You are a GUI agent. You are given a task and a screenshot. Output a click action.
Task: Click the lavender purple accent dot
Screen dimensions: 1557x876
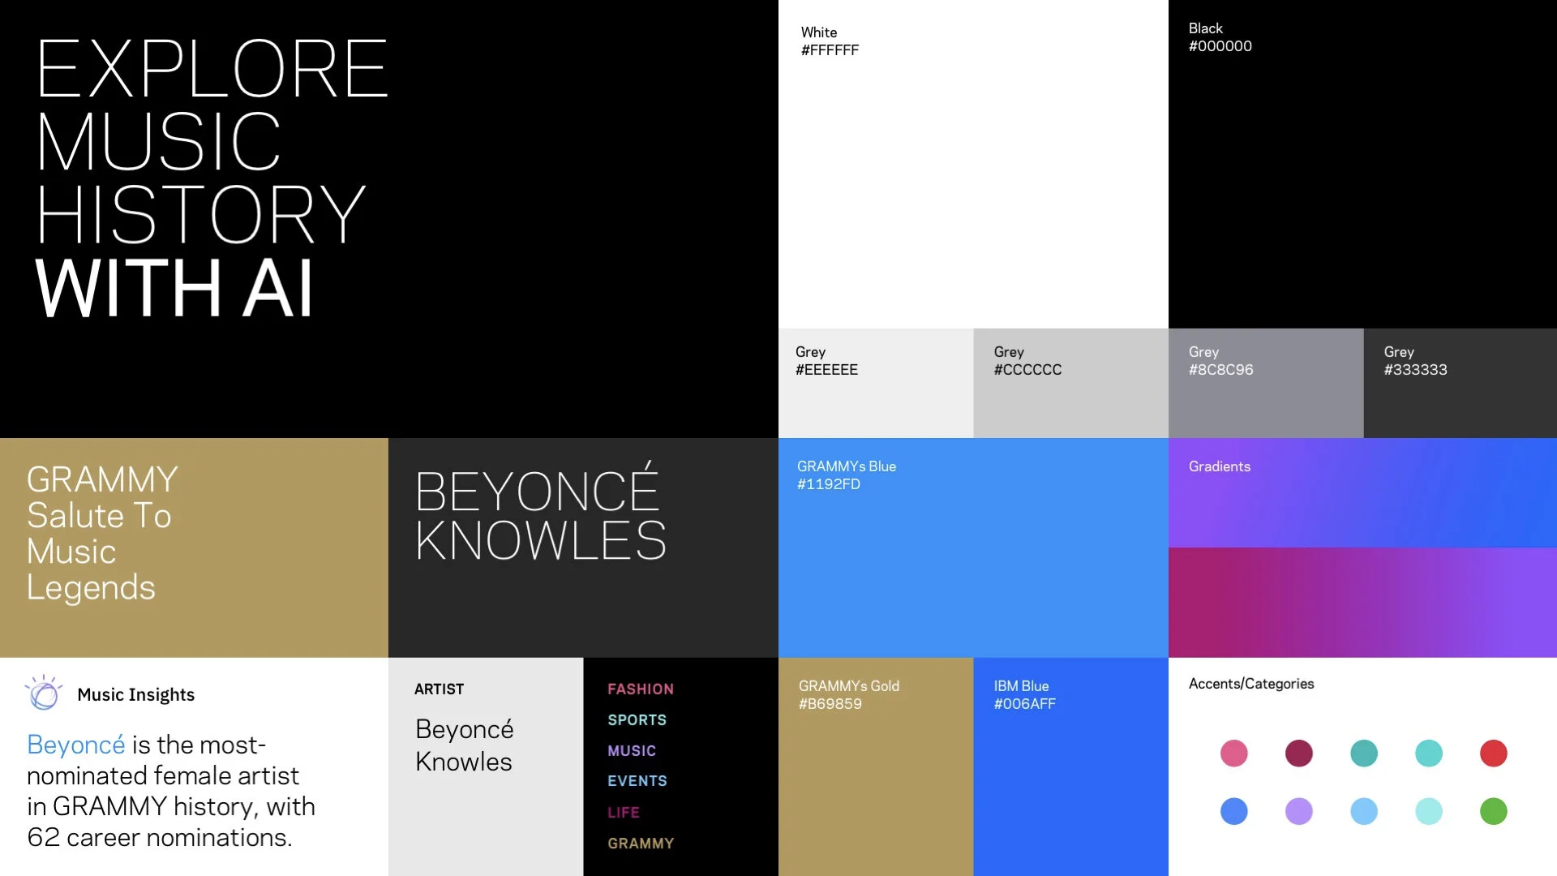click(1298, 811)
